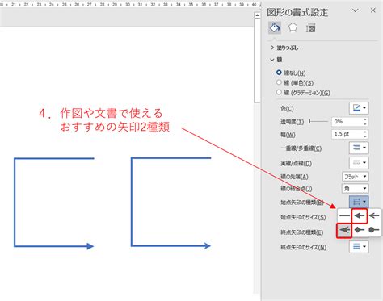Choose the no-arrow plain line option

pos(344,215)
